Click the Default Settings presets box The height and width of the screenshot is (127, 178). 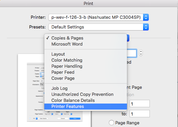click(98, 27)
